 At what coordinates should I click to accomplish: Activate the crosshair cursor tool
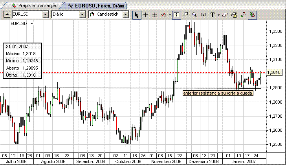[145, 15]
